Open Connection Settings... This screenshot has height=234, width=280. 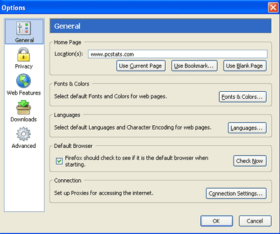236,193
